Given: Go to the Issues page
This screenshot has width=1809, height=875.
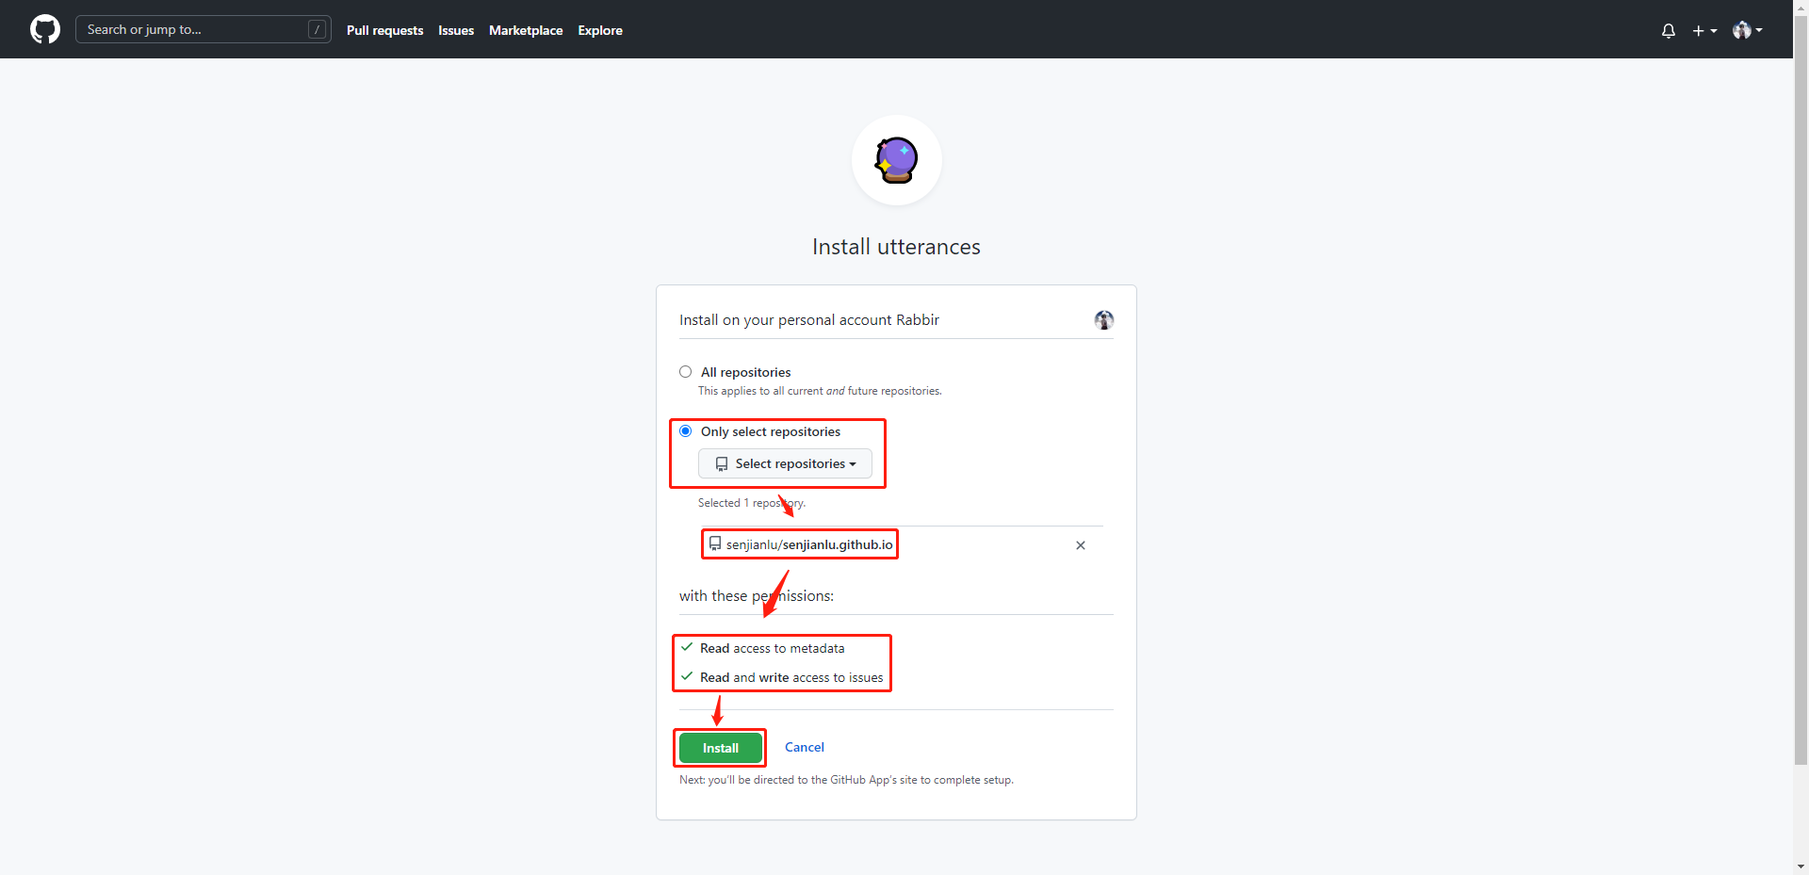Looking at the screenshot, I should (x=456, y=30).
